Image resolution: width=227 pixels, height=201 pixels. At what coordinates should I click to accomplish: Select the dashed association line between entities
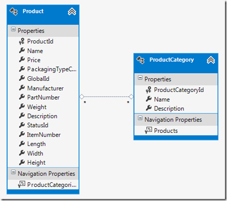pos(106,96)
